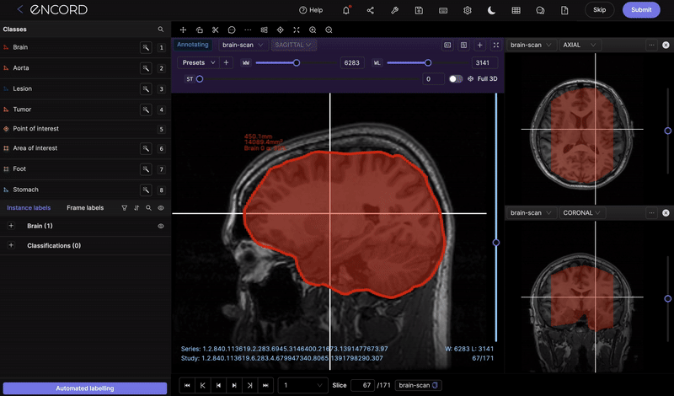
Task: Zoom in with the magnifier plus
Action: [313, 29]
